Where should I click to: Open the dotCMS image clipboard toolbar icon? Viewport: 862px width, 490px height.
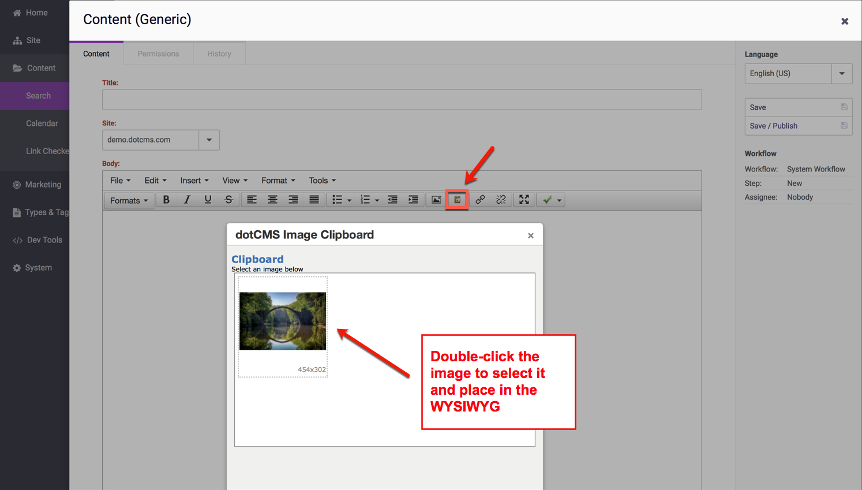click(x=457, y=200)
